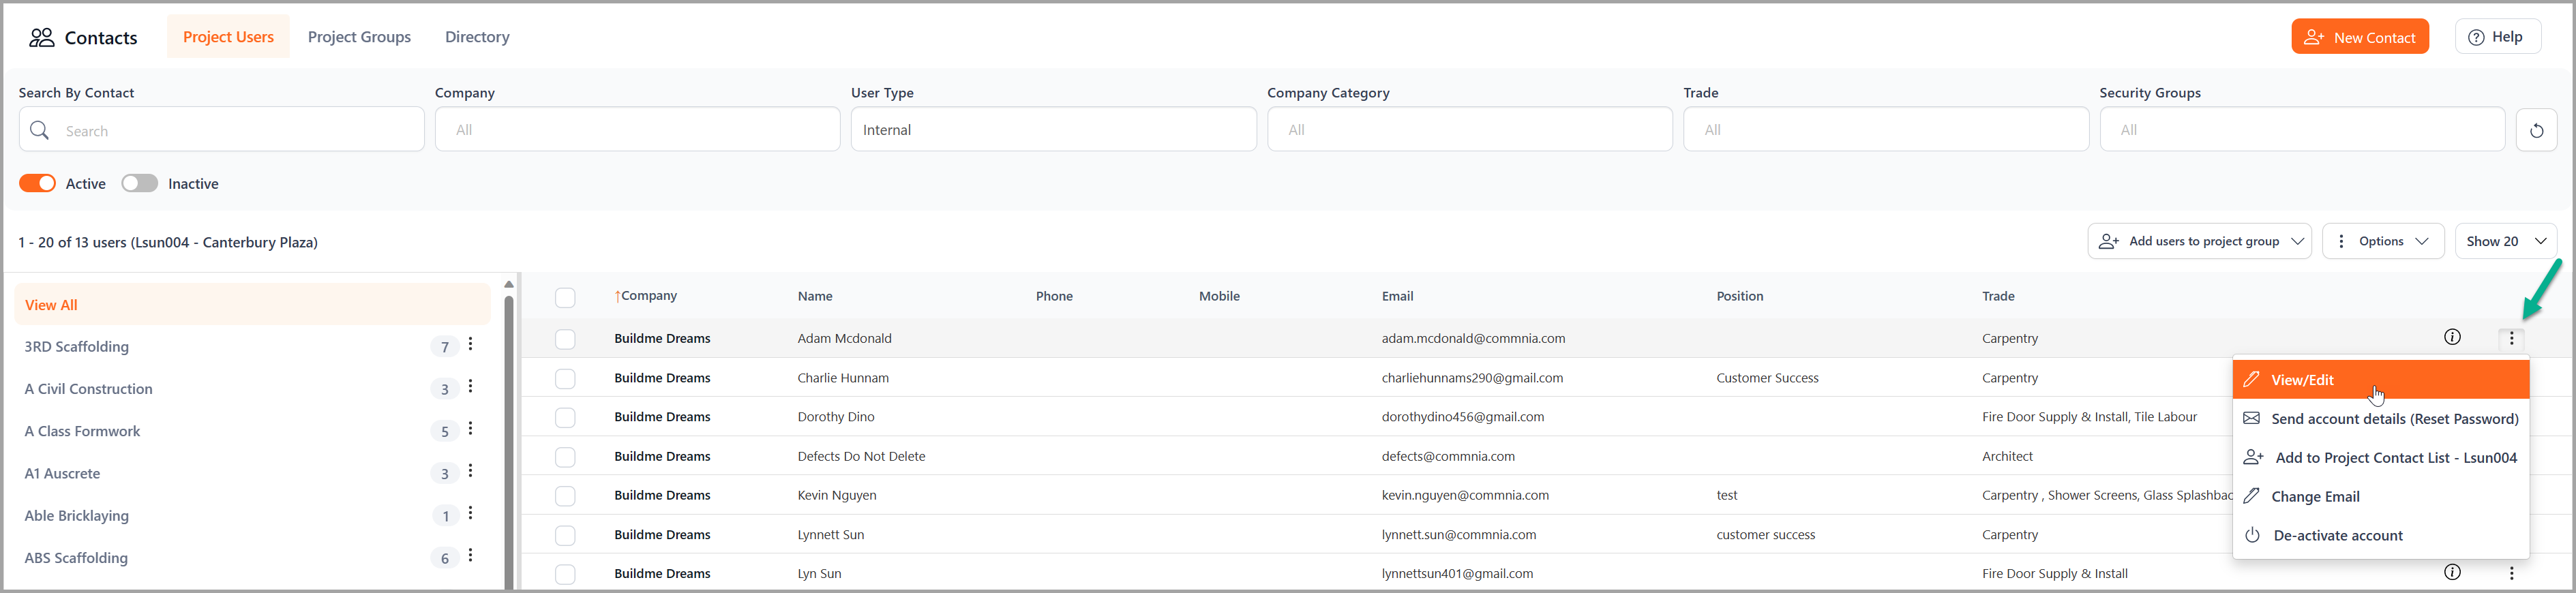Switch to Project Groups tab
Image resolution: width=2576 pixels, height=593 pixels.
359,37
